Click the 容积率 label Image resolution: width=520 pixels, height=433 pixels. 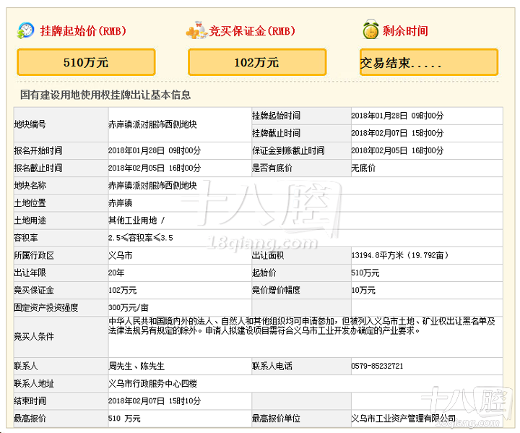pos(26,238)
